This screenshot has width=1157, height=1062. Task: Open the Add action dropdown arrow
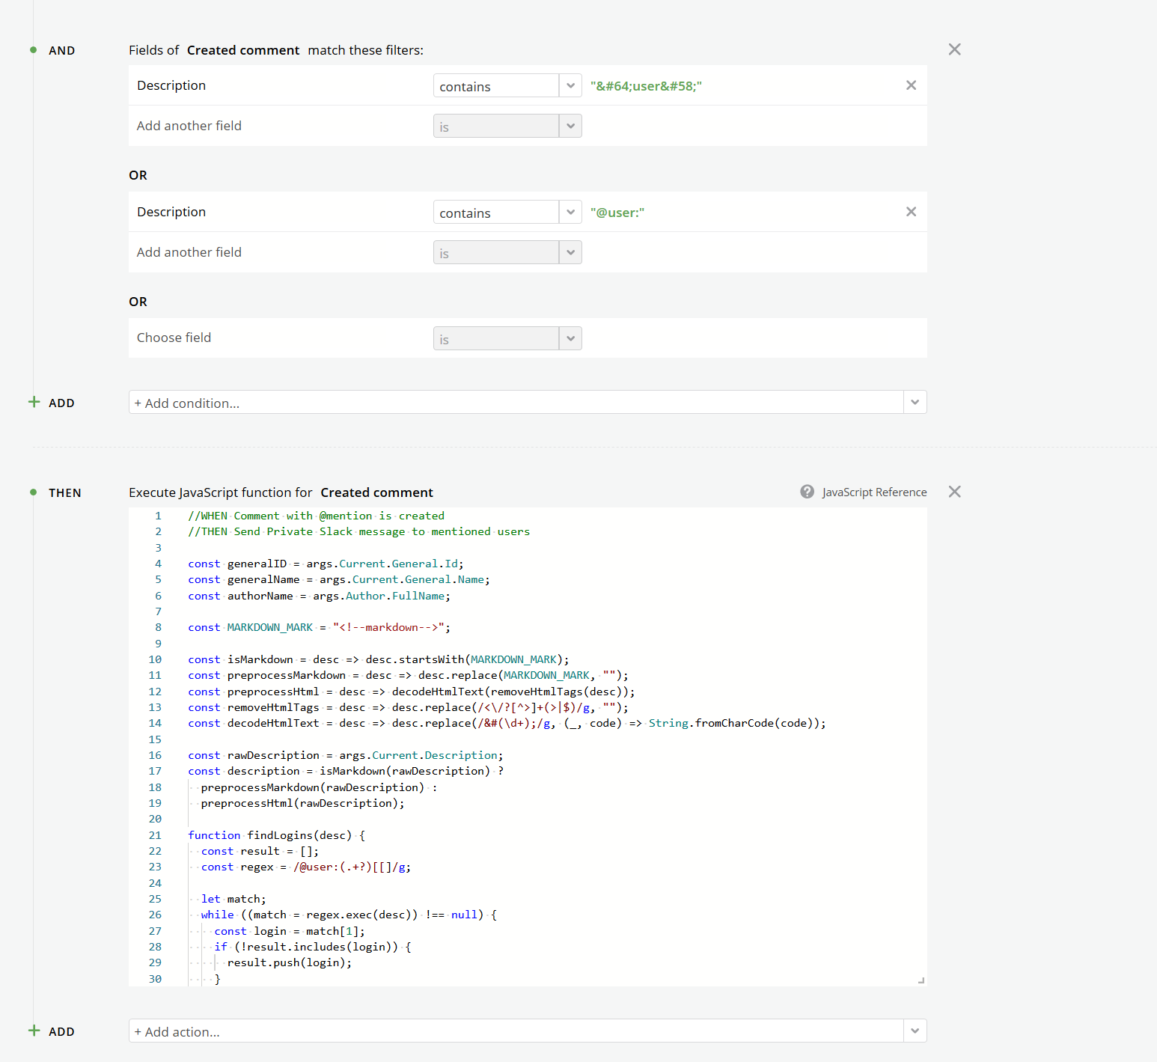pos(915,1031)
